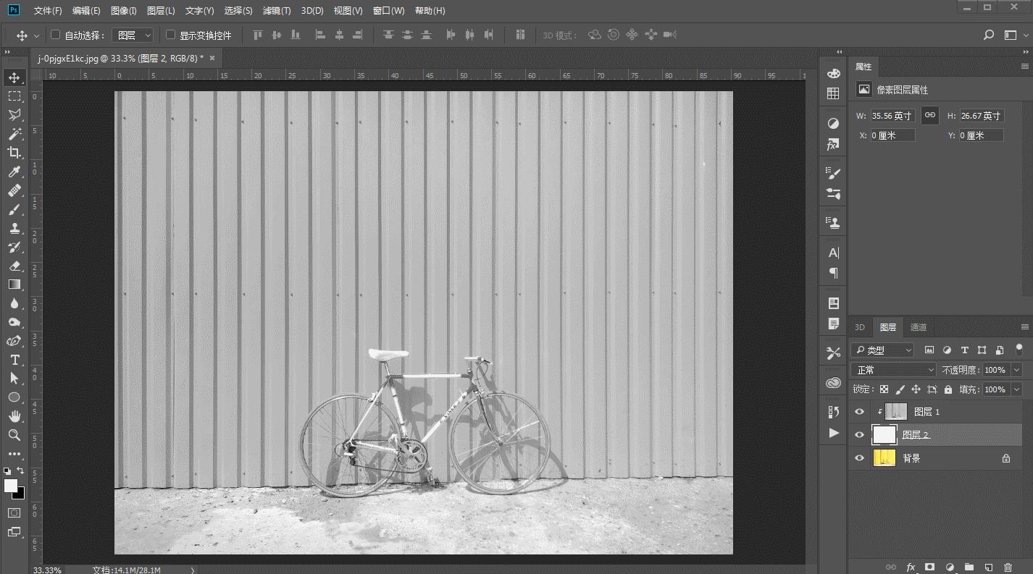Select the Pen tool

point(14,341)
